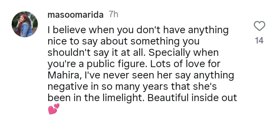The width and height of the screenshot is (280, 117).
Task: Click the pink double hearts emoji
Action: pos(54,109)
